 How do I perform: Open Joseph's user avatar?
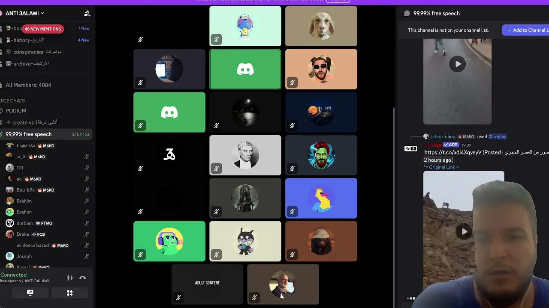point(9,257)
